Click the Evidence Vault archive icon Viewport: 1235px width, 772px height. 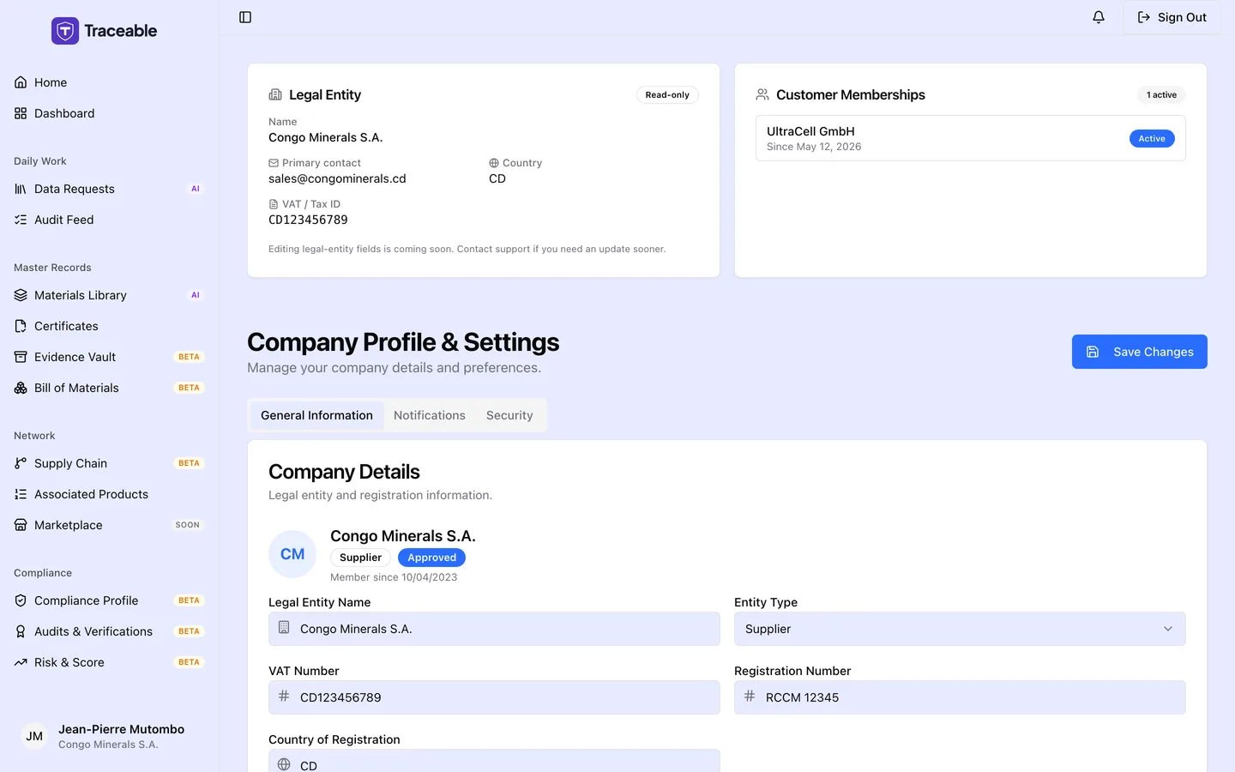21,357
